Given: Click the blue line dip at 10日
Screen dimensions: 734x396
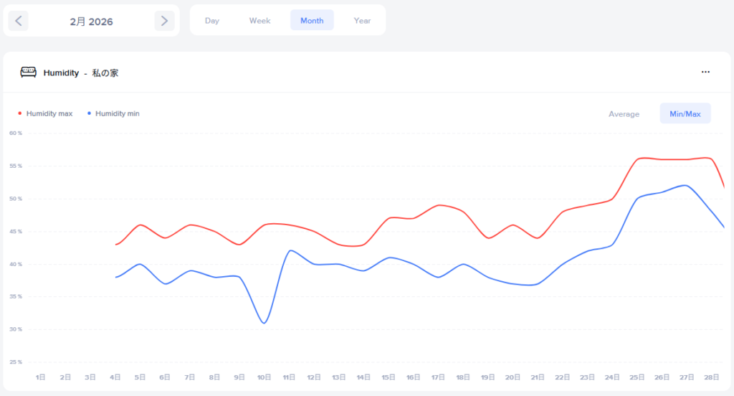Looking at the screenshot, I should 264,323.
